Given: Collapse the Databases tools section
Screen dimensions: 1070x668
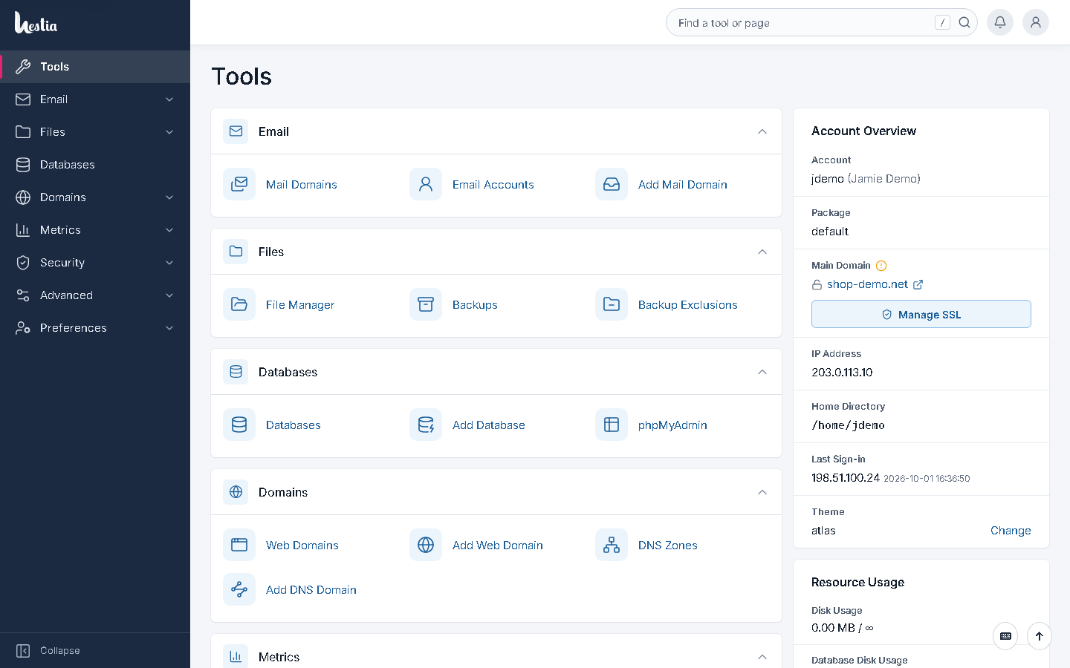Looking at the screenshot, I should click(x=762, y=372).
